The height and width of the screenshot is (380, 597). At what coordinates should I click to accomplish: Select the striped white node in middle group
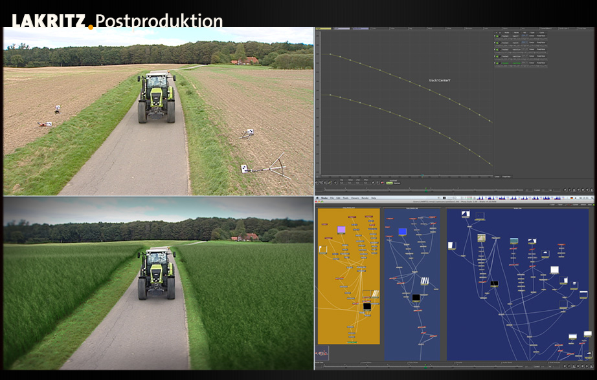coord(425,281)
